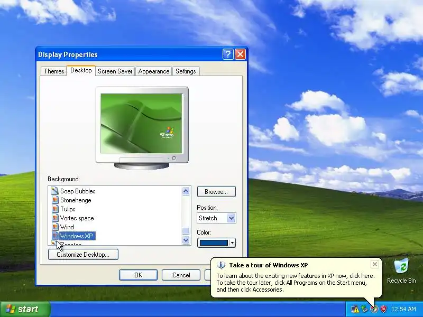423x317 pixels.
Task: Click the taskbar clock showing 12:54 AM
Action: click(403, 309)
